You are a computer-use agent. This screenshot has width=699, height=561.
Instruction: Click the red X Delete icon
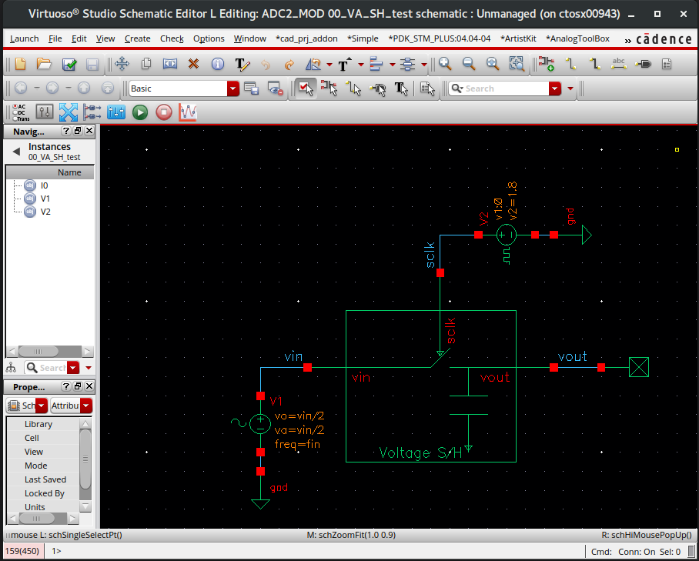pyautogui.click(x=193, y=65)
